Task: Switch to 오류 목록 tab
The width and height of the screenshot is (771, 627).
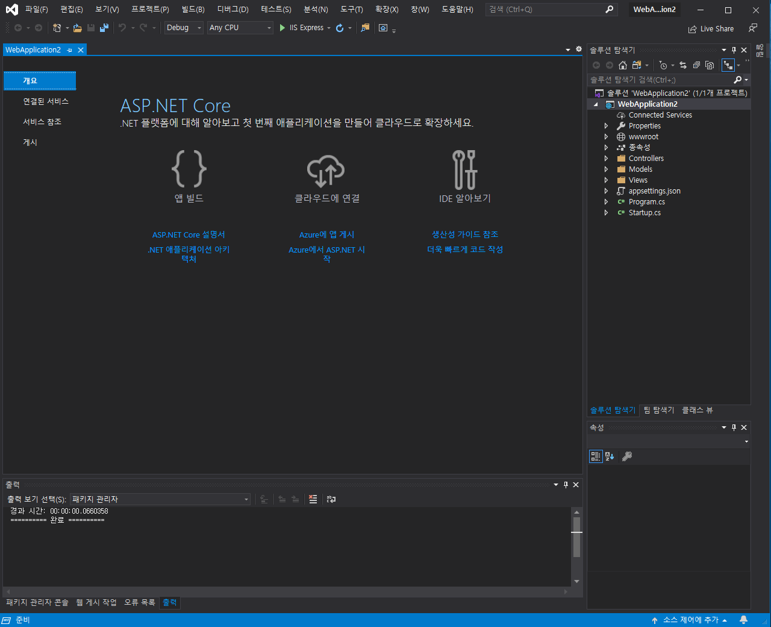Action: pyautogui.click(x=140, y=602)
